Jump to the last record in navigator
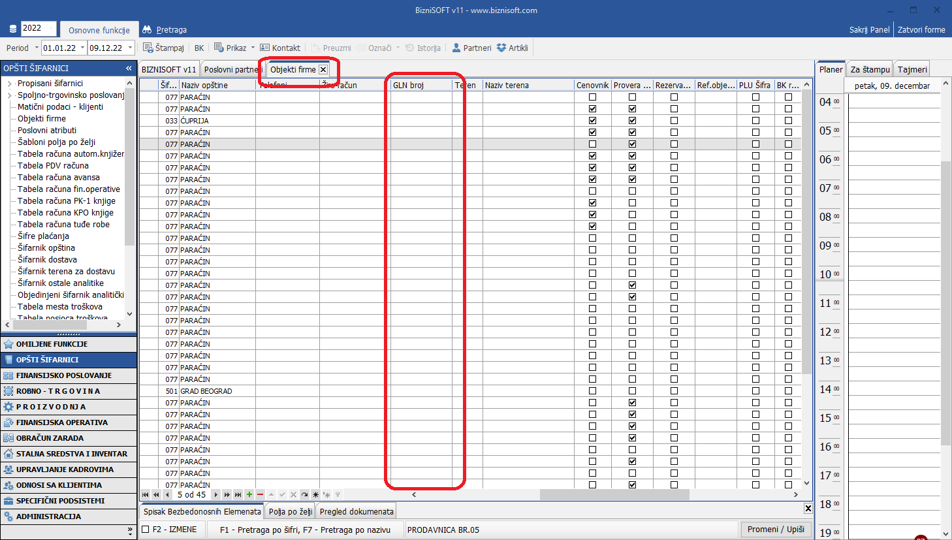Screen dimensions: 952x540 pyautogui.click(x=238, y=495)
